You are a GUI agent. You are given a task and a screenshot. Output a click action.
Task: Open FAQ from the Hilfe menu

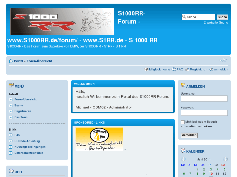coord(17,135)
